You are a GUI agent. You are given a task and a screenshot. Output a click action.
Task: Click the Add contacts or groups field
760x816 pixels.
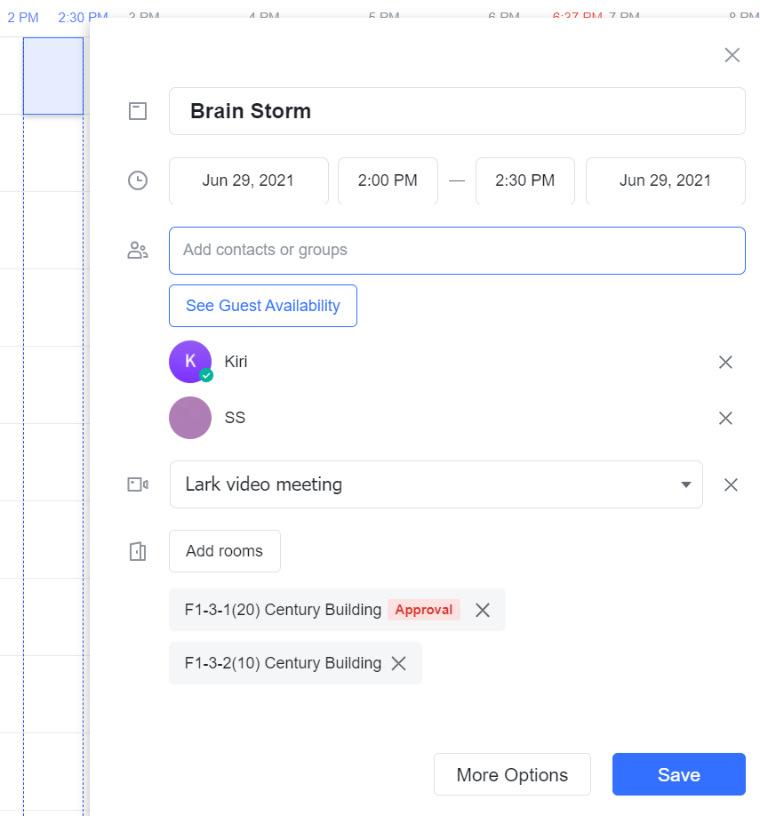(457, 250)
